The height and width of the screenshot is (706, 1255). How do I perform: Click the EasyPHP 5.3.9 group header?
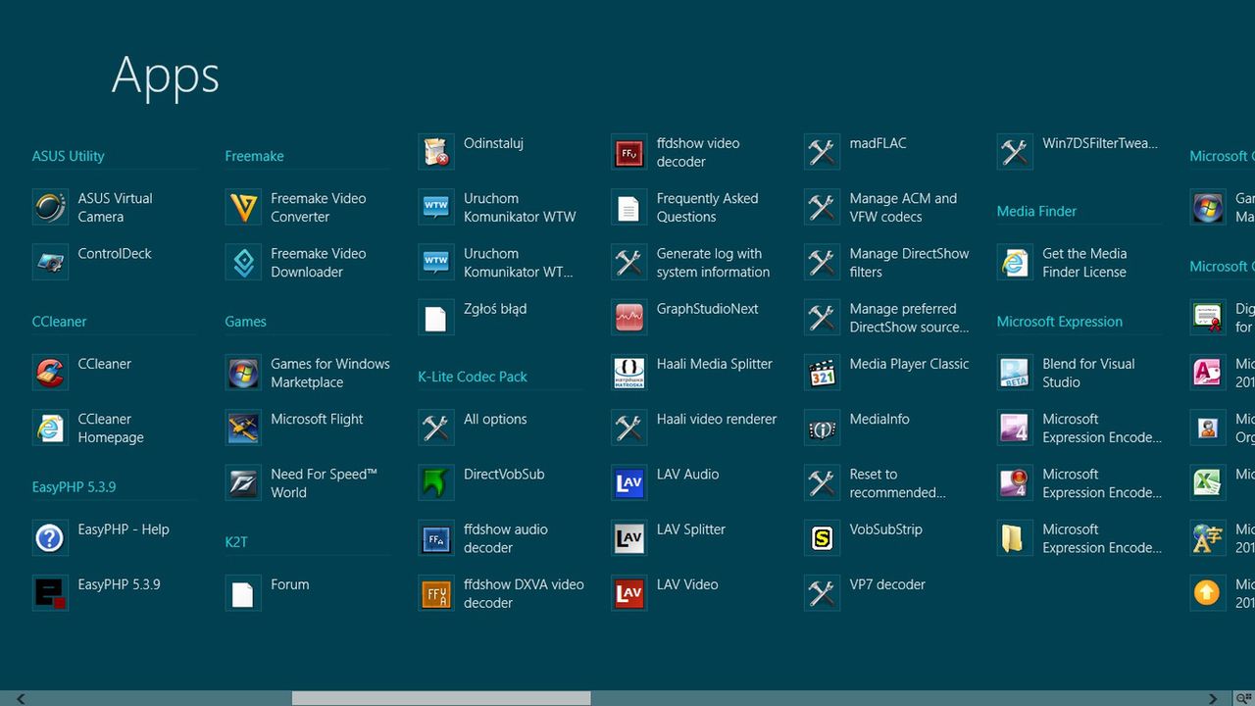pyautogui.click(x=74, y=486)
